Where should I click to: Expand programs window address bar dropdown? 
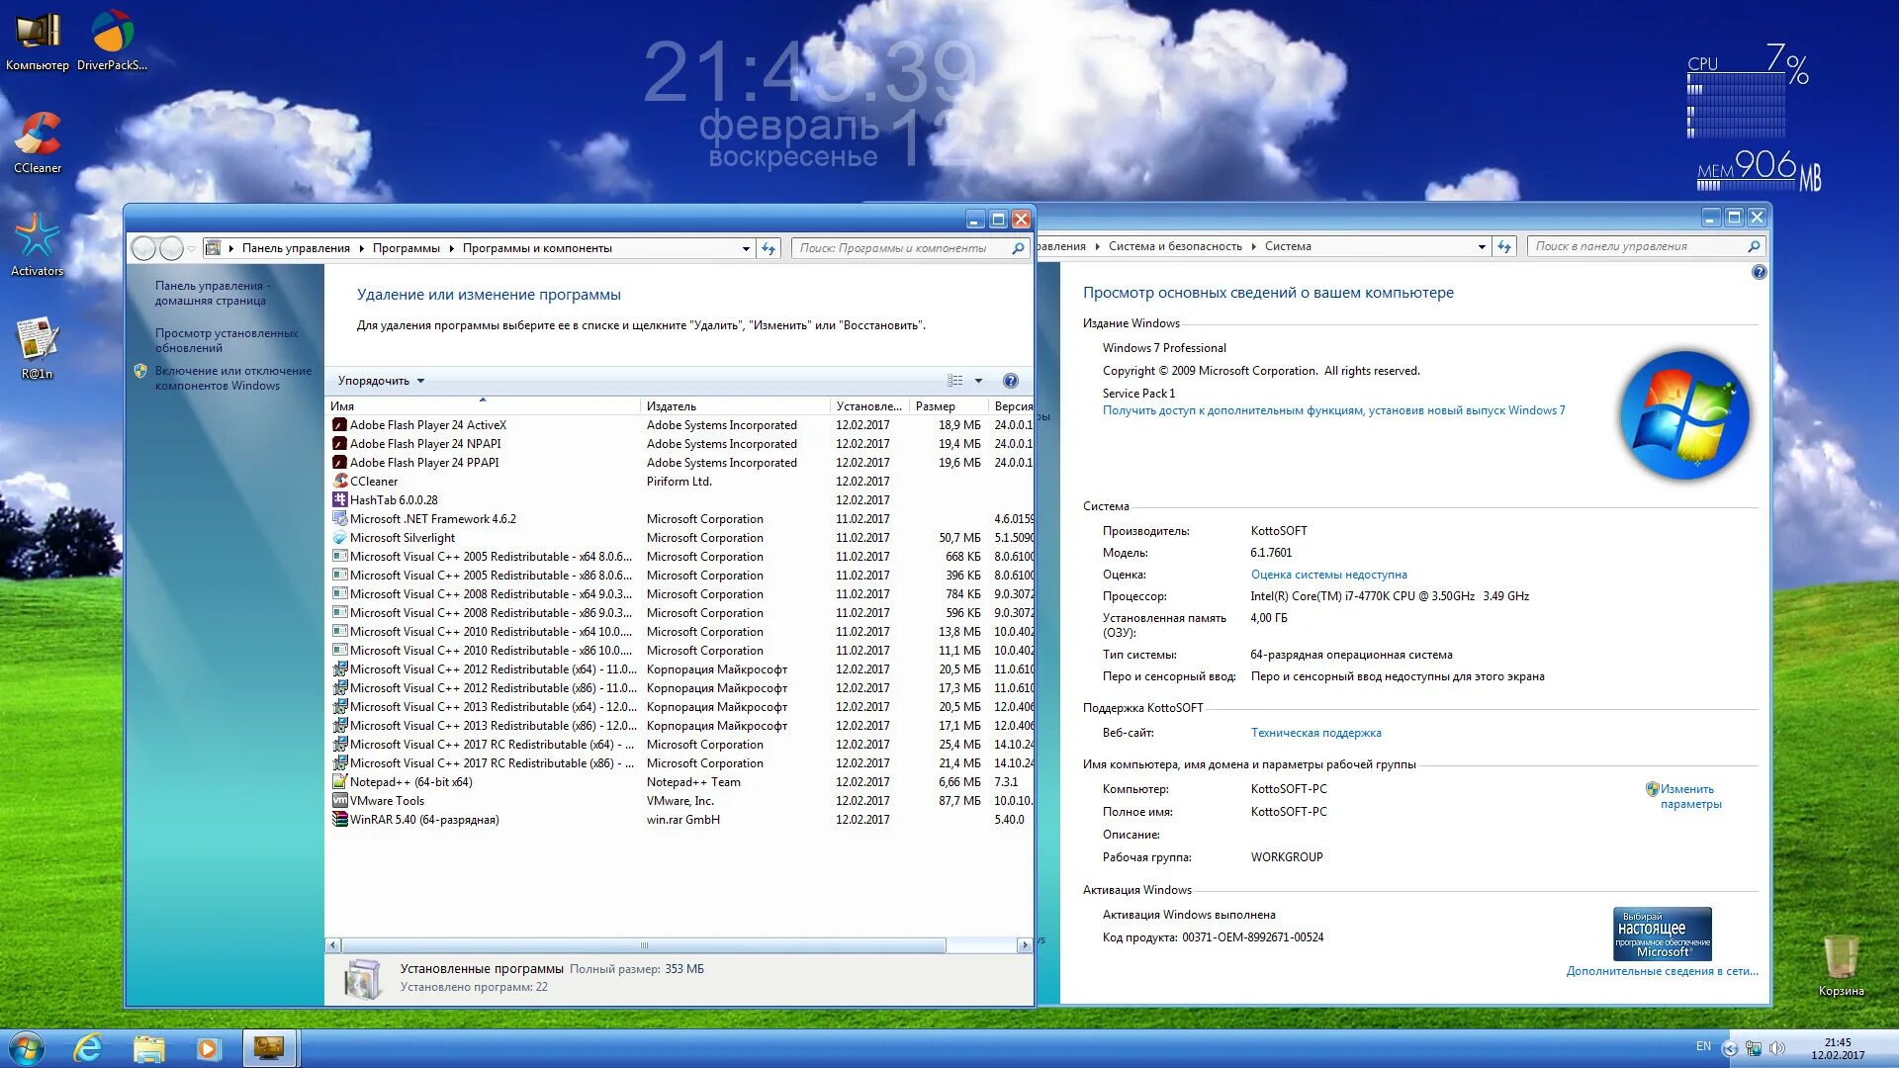(746, 248)
